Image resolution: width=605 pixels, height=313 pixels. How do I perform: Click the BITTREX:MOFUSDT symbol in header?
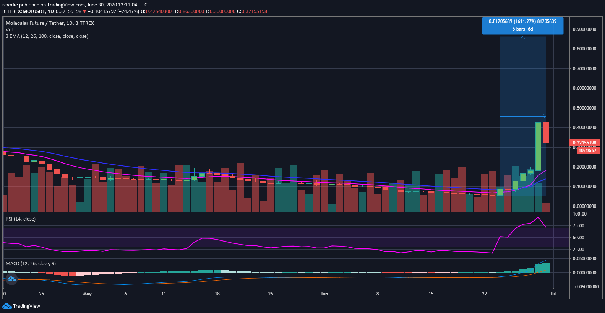pos(23,11)
